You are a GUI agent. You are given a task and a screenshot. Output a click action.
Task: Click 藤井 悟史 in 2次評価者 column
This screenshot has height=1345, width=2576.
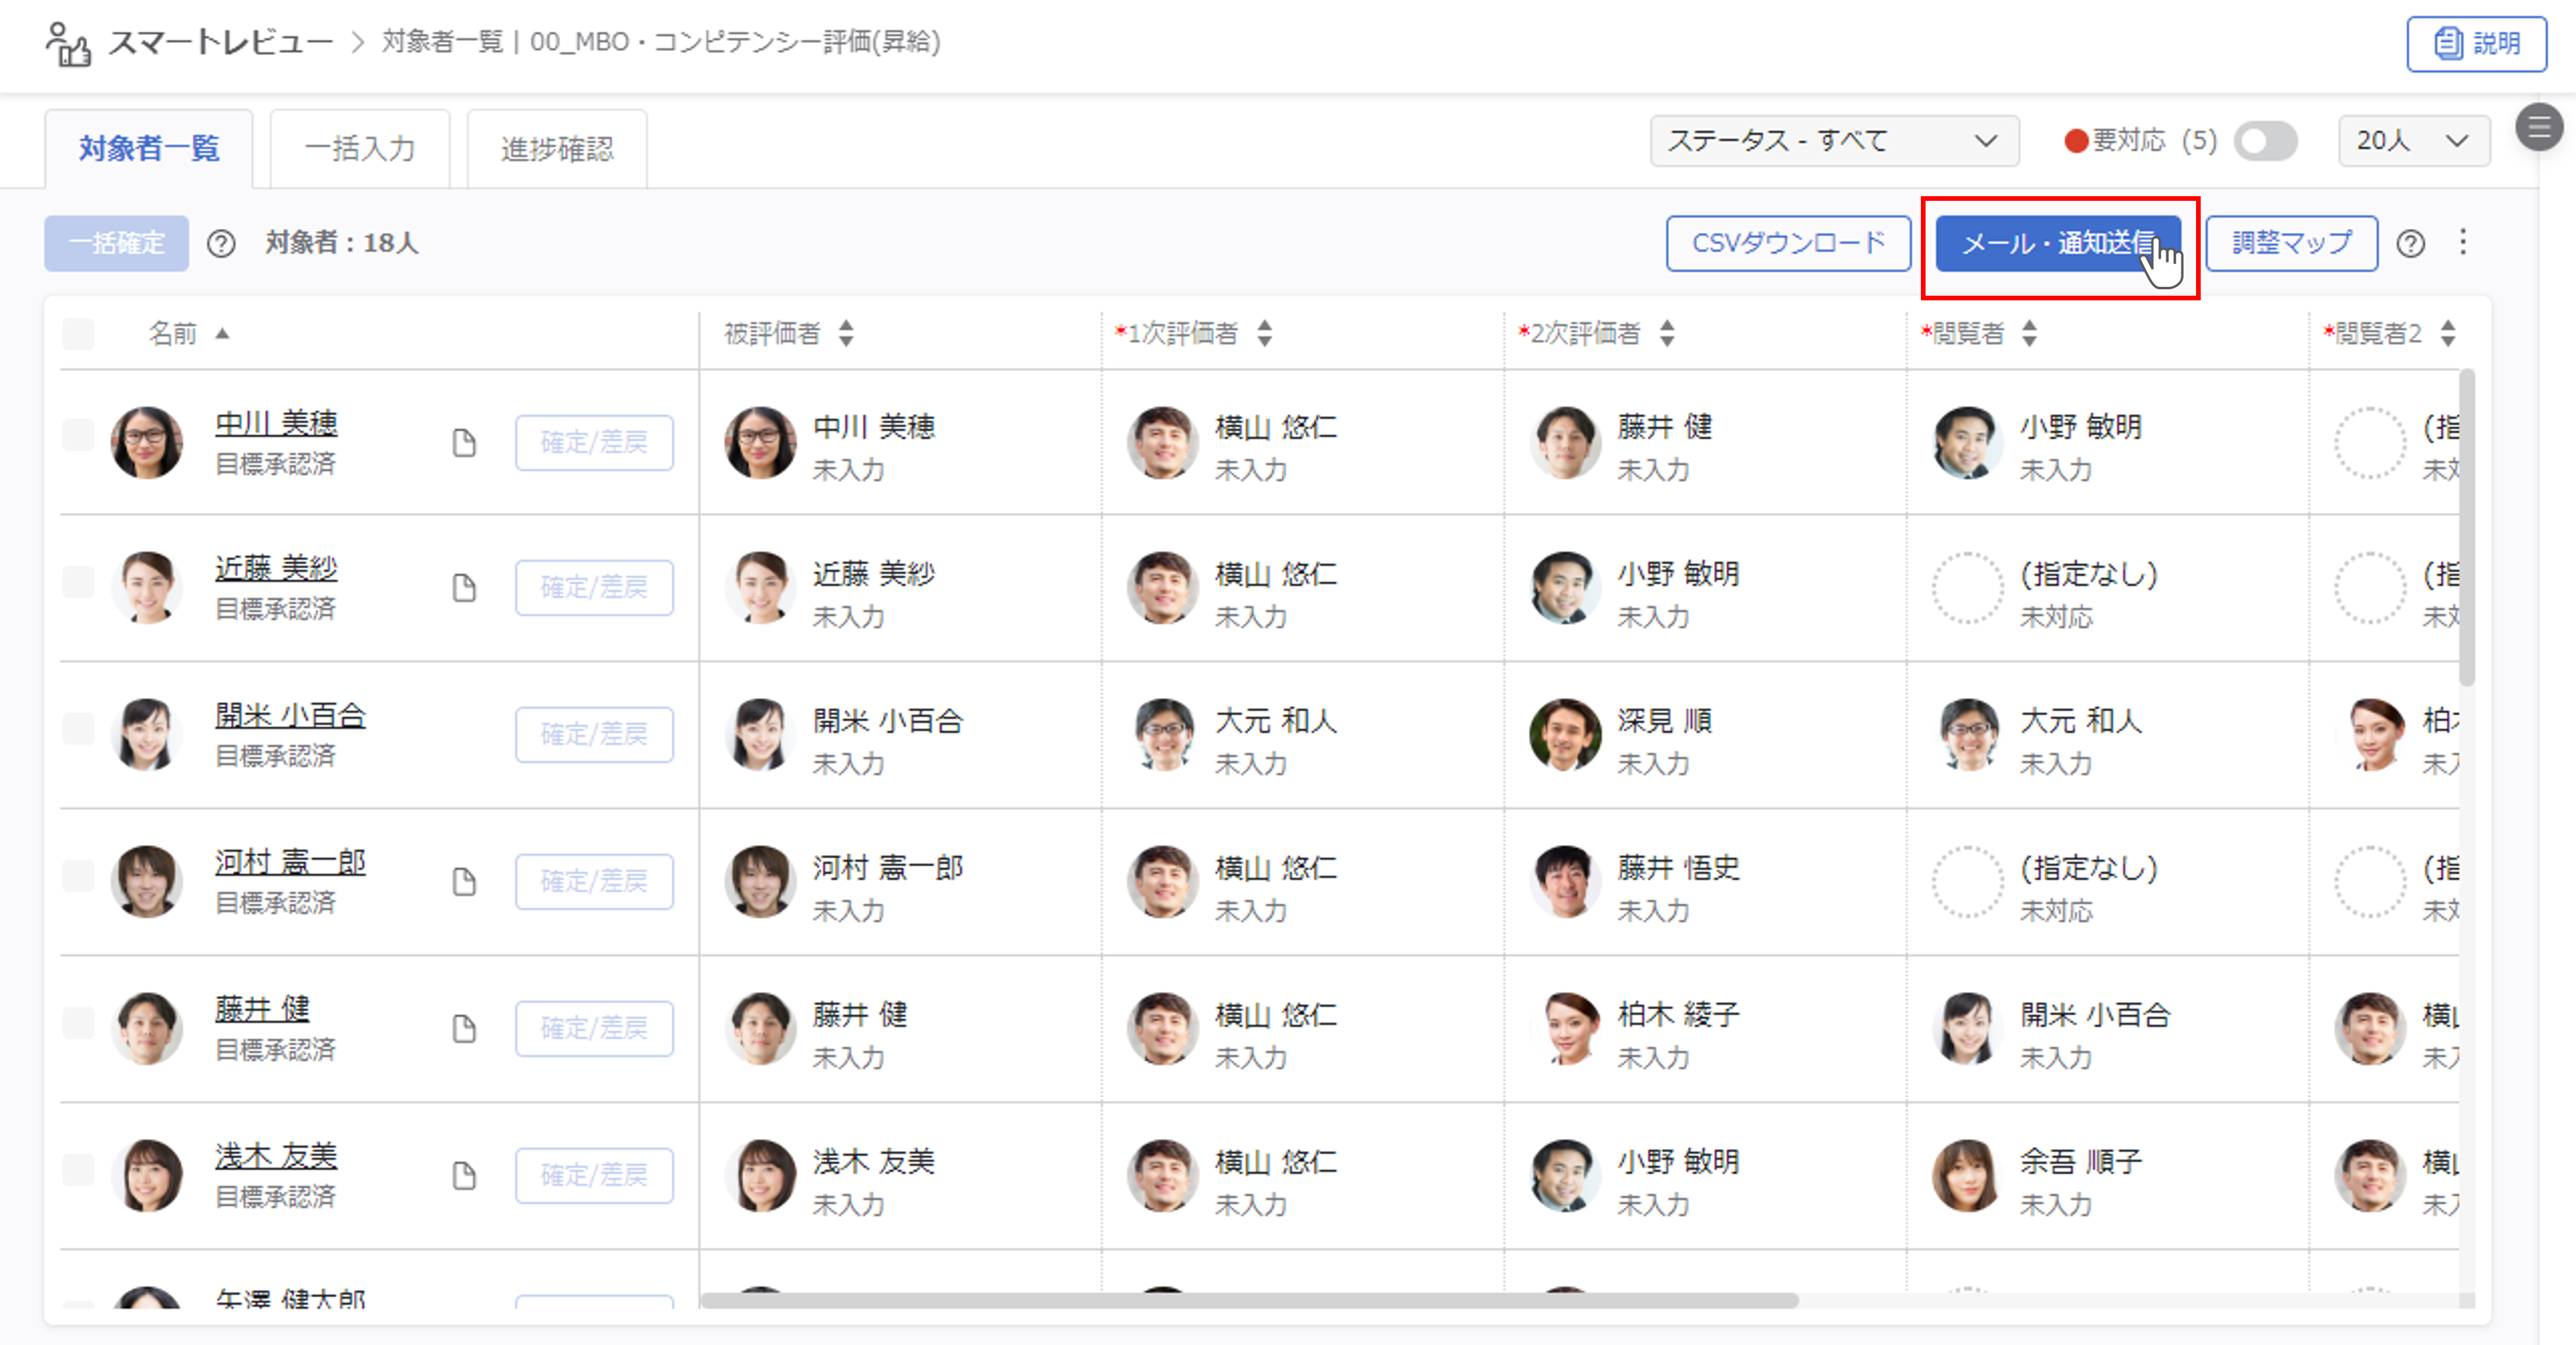pyautogui.click(x=1679, y=868)
